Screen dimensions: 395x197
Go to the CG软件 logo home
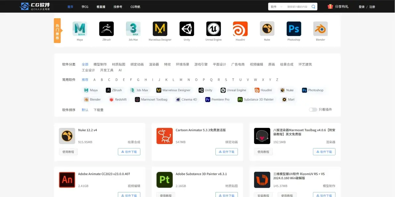[x=35, y=6]
